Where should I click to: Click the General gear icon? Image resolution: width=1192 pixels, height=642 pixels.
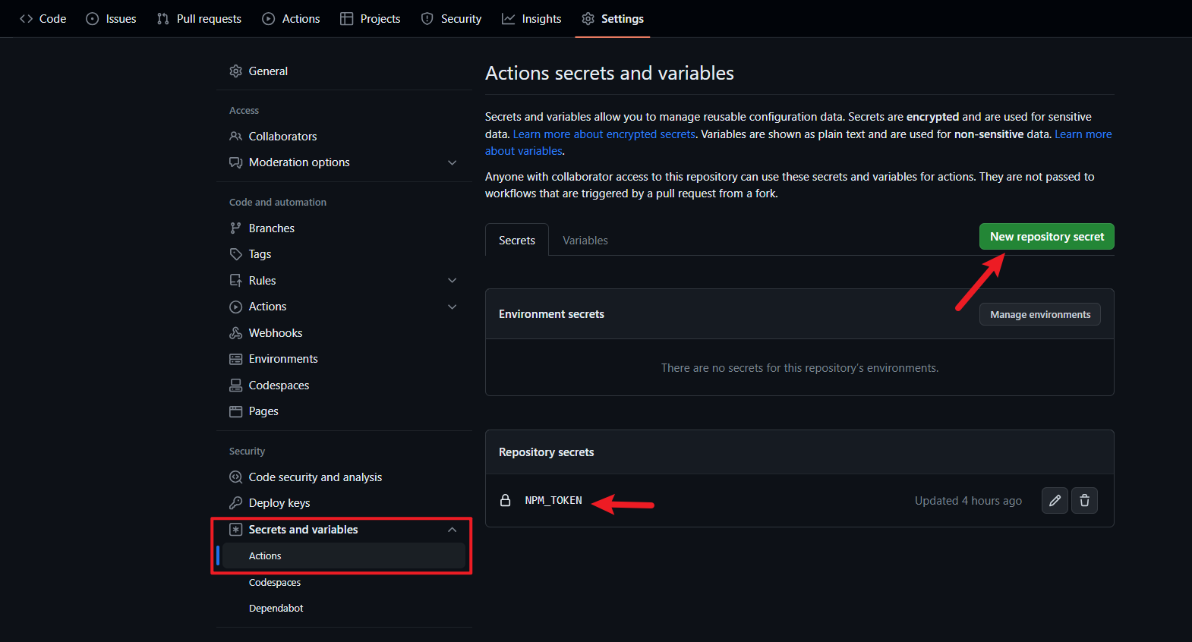pyautogui.click(x=236, y=71)
